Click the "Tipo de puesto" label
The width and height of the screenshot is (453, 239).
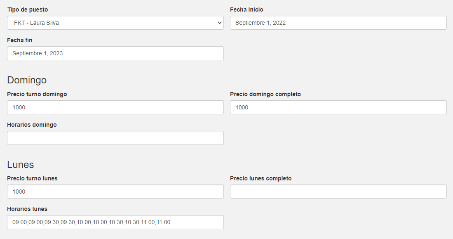27,9
